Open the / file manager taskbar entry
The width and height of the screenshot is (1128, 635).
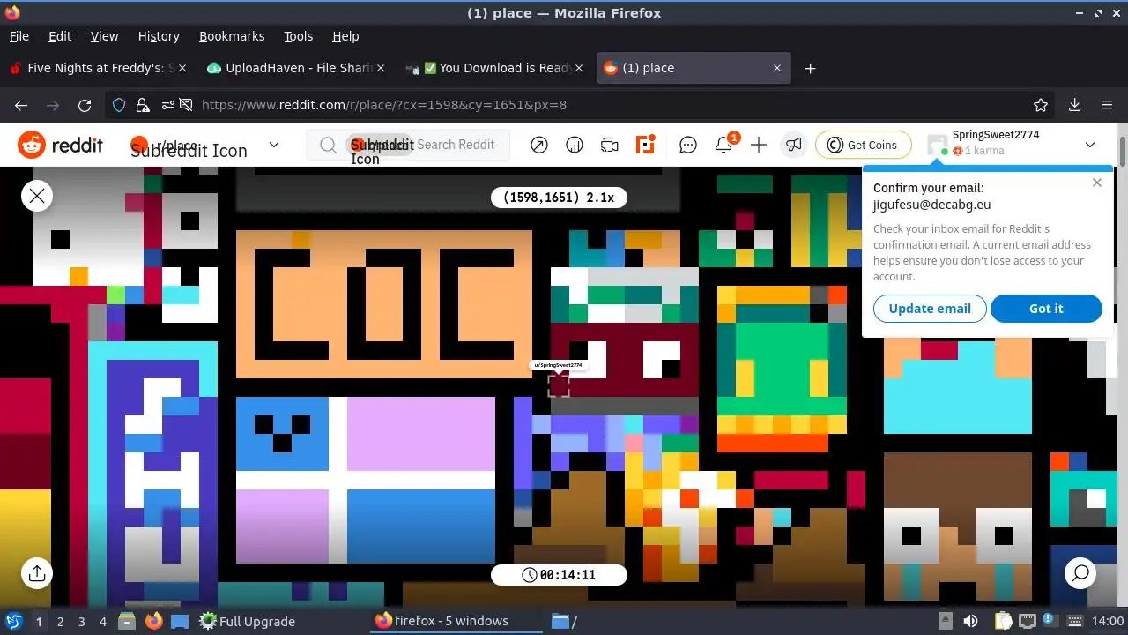pos(564,621)
